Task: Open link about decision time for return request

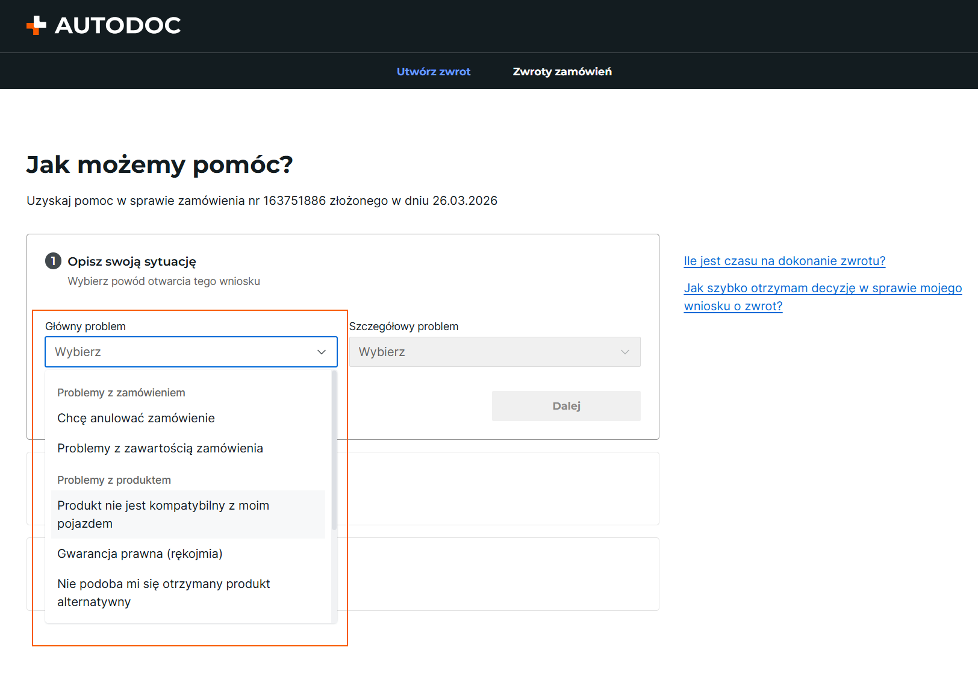Action: tap(823, 297)
